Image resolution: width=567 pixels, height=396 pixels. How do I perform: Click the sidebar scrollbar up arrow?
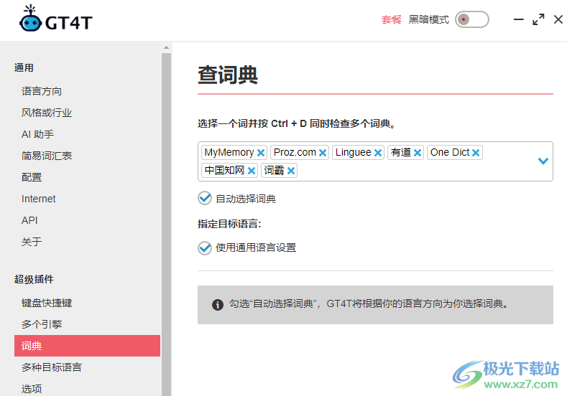click(x=166, y=47)
